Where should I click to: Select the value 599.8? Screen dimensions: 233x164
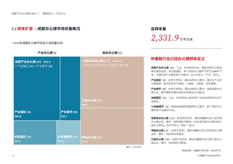coord(18,117)
